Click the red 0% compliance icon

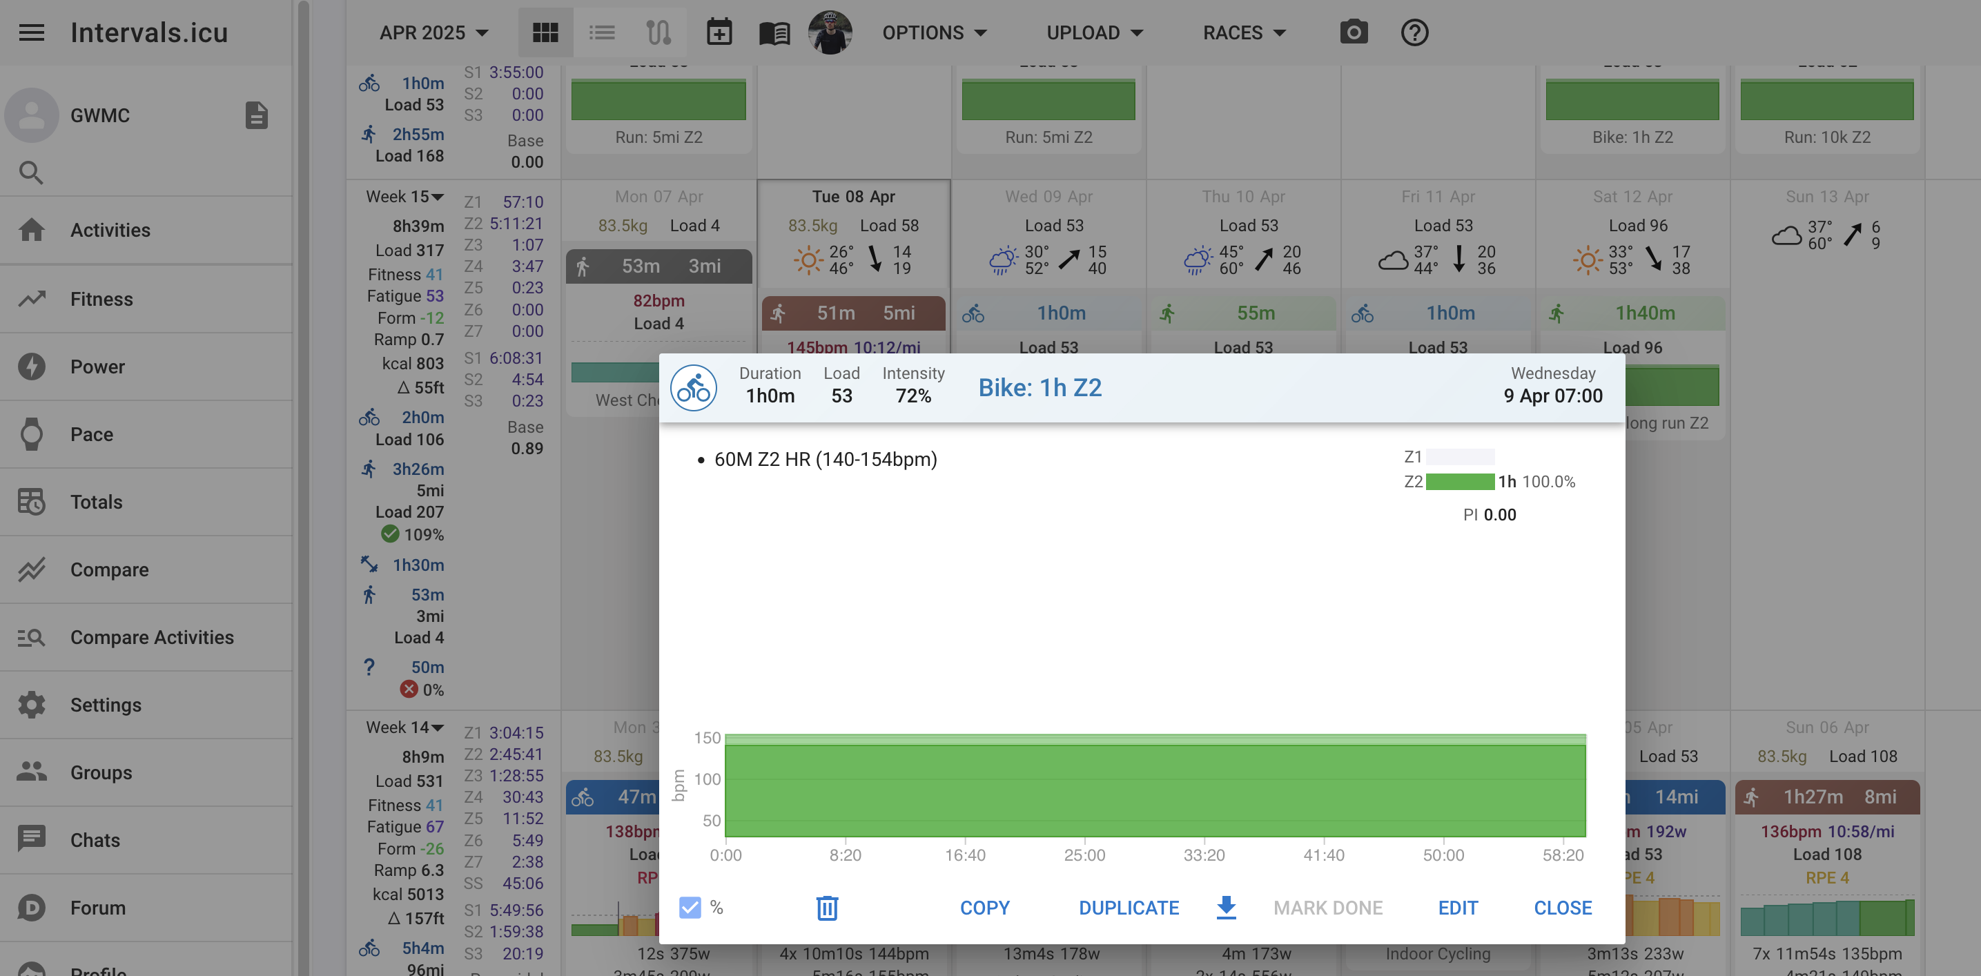[409, 689]
